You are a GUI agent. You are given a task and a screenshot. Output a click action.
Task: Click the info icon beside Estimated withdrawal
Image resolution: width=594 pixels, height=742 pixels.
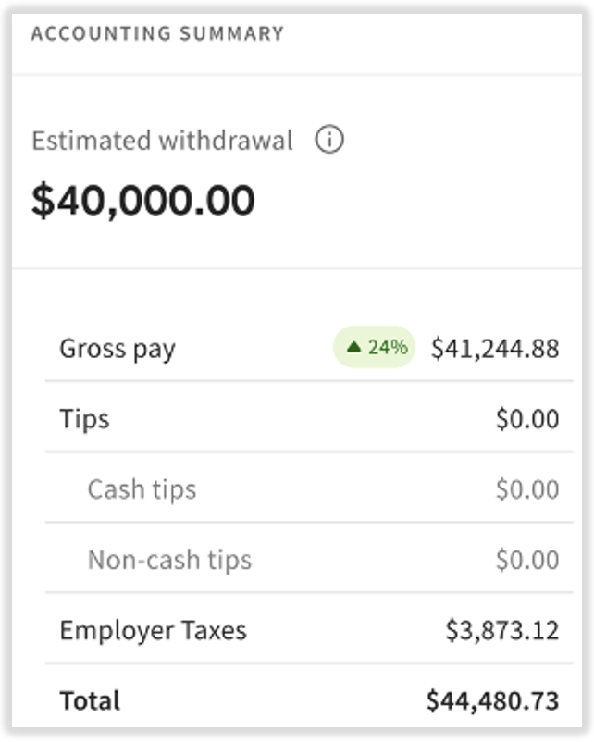pyautogui.click(x=328, y=139)
